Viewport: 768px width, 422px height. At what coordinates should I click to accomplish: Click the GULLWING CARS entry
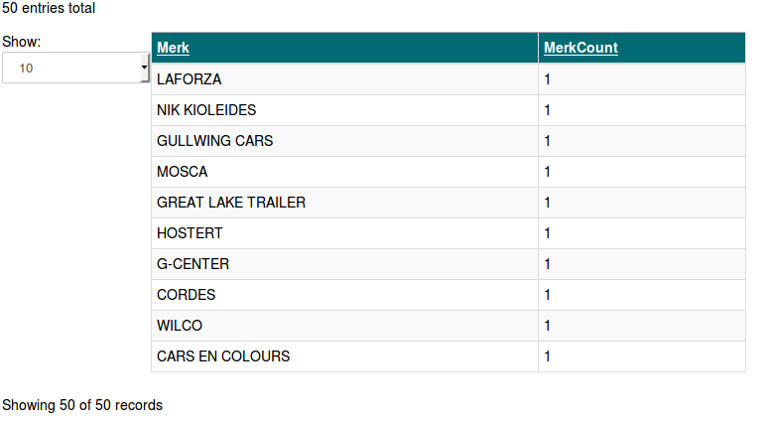214,141
